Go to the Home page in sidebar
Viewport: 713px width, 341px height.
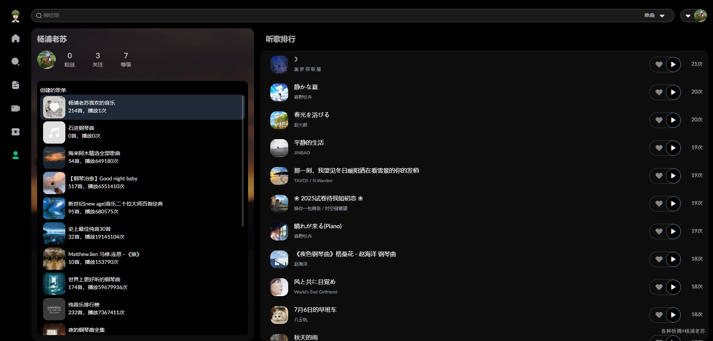[16, 38]
